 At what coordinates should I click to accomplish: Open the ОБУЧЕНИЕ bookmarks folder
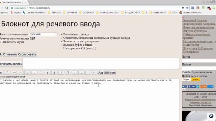pyautogui.click(x=70, y=13)
